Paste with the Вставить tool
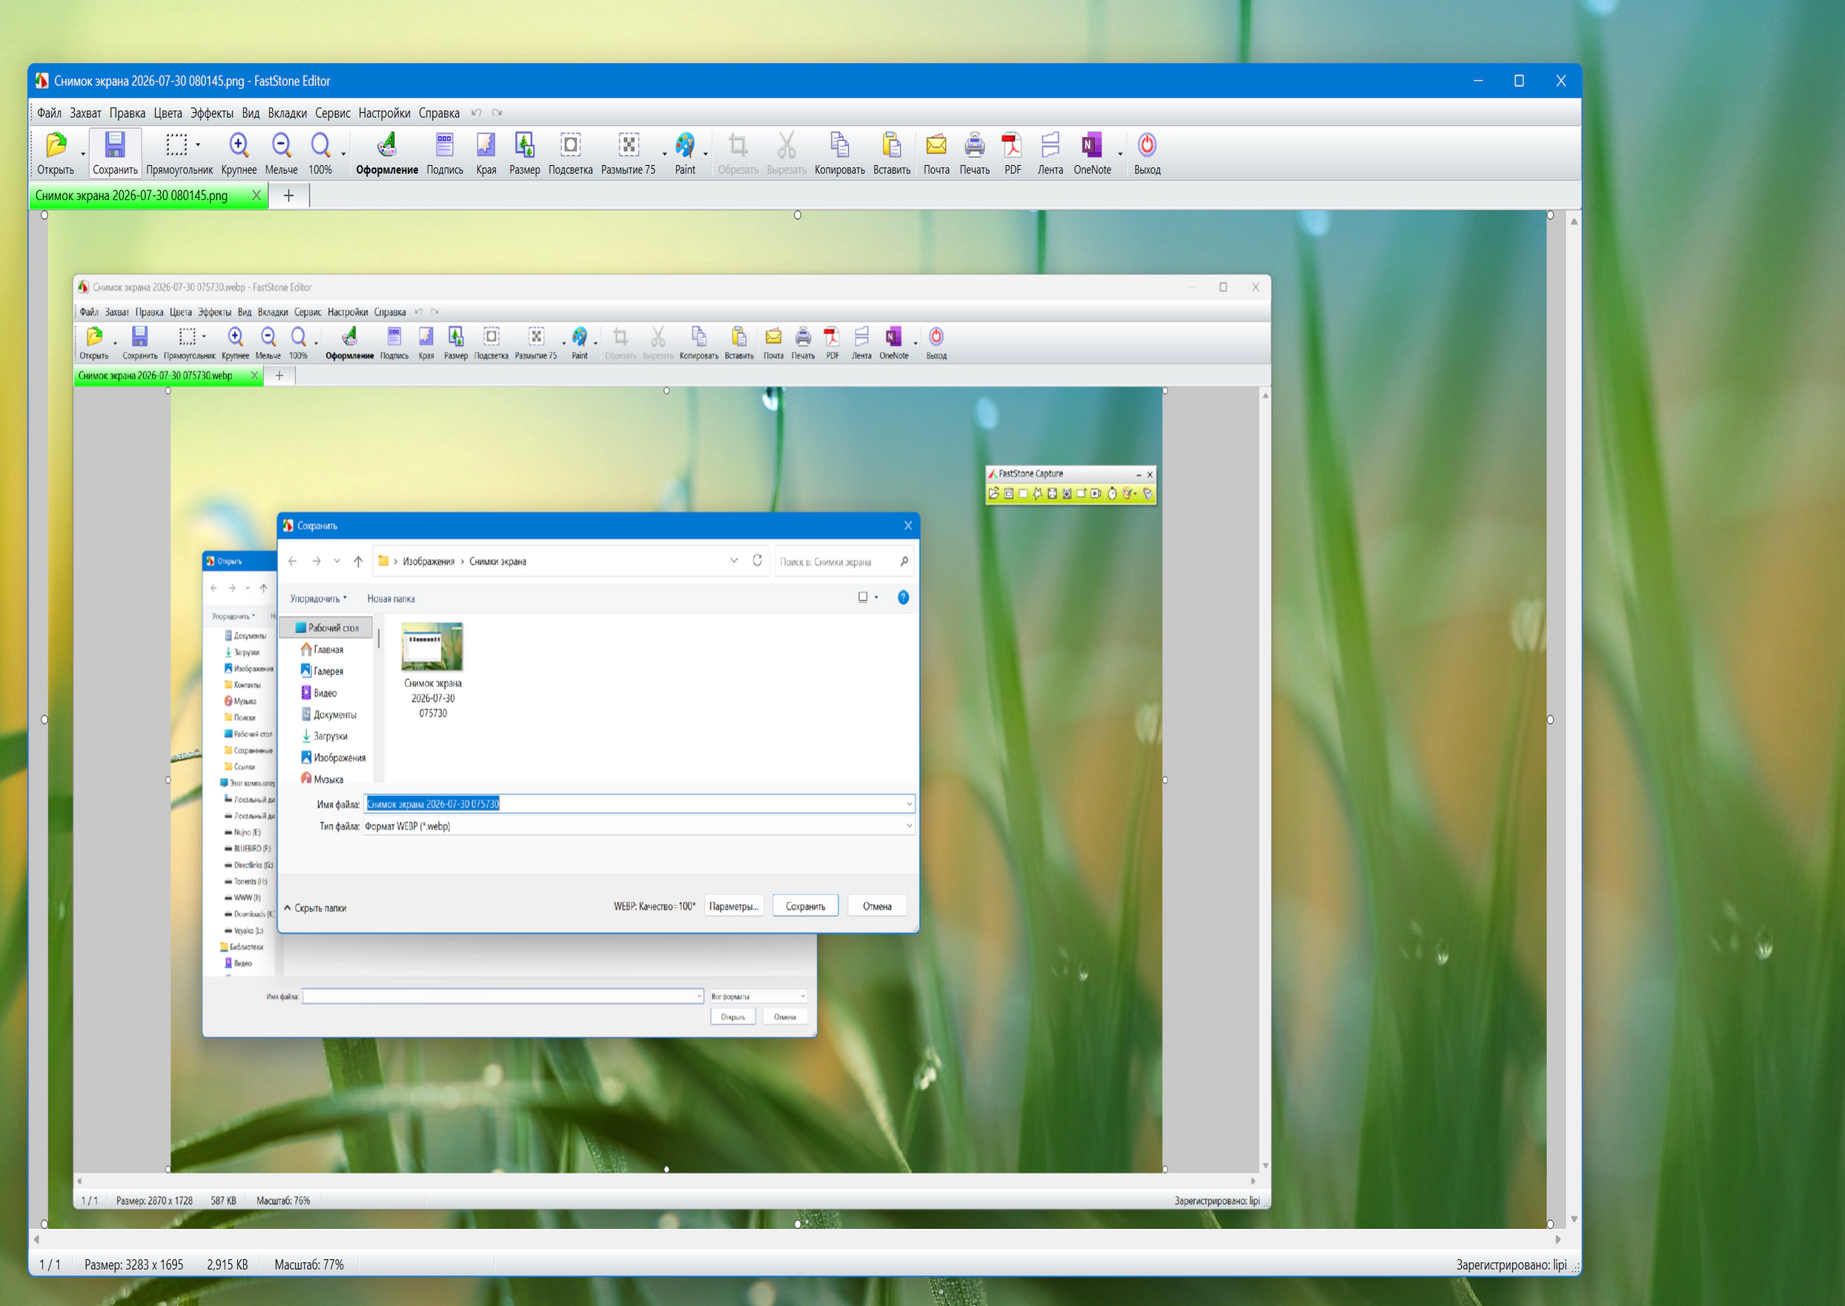Viewport: 1845px width, 1306px height. click(891, 153)
